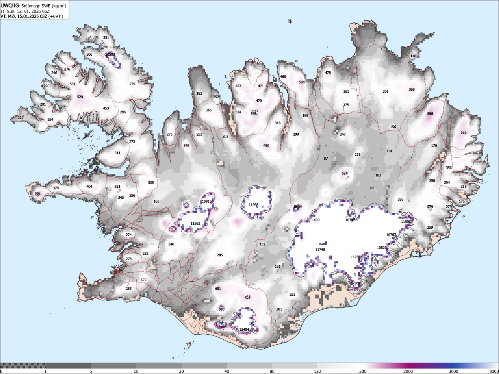Click the map value 163

point(156,201)
